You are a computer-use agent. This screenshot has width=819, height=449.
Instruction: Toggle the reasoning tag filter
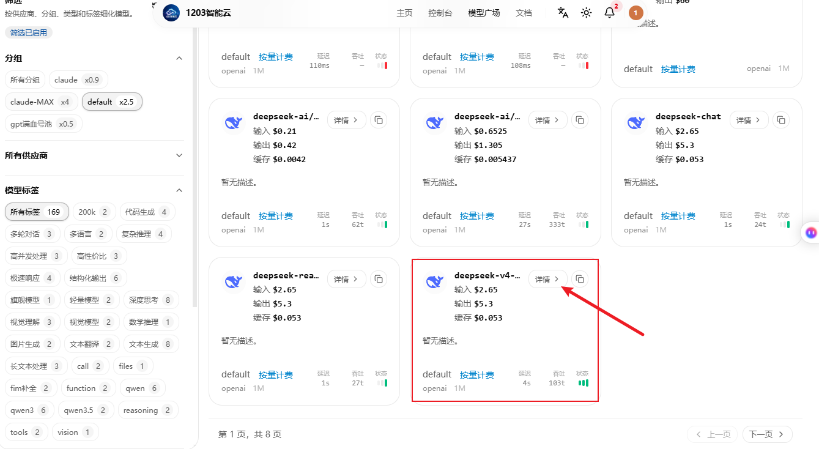point(148,410)
